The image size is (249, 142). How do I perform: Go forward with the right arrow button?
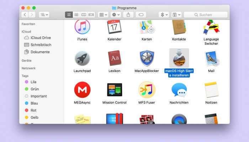pos(32,15)
